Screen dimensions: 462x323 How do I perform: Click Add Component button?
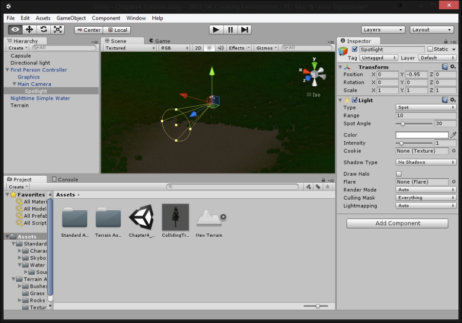click(x=397, y=223)
